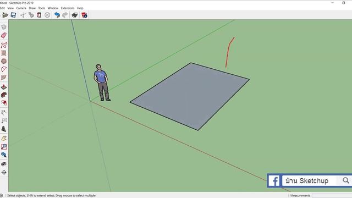Viewport: 352px width, 198px height.
Task: Open the View menu
Action: click(10, 8)
